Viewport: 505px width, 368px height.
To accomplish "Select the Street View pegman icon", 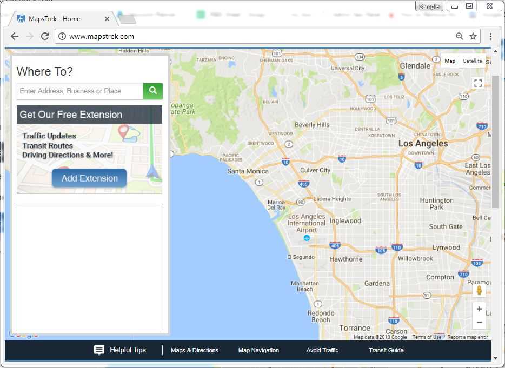I will click(x=479, y=290).
